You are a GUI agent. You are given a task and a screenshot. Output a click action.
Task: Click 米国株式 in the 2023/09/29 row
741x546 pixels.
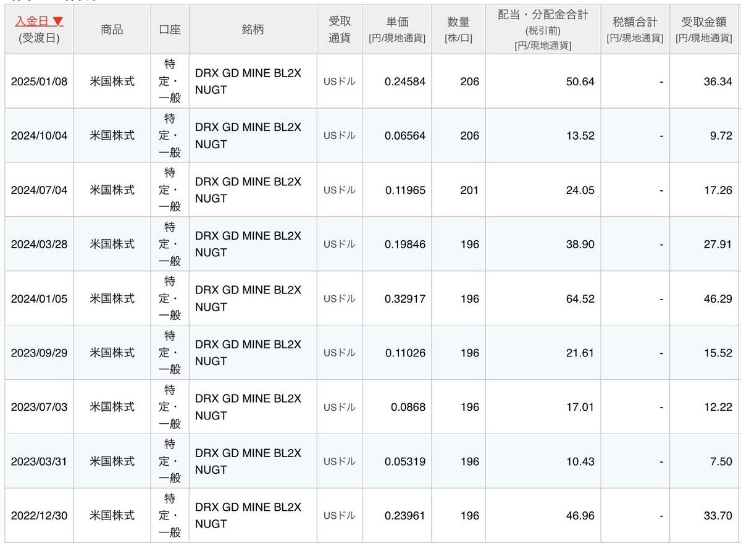[112, 353]
